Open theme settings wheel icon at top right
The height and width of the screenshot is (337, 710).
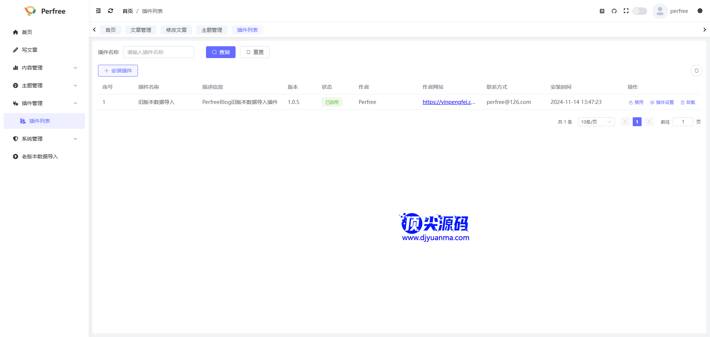pyautogui.click(x=700, y=11)
